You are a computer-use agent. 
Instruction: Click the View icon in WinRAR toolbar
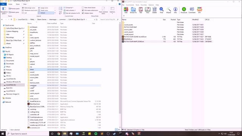(x=147, y=10)
